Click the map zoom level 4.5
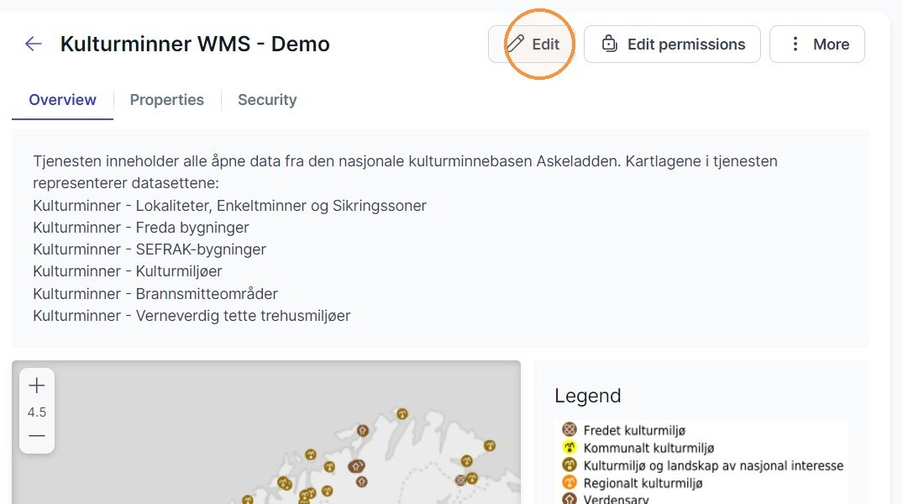 coord(37,412)
